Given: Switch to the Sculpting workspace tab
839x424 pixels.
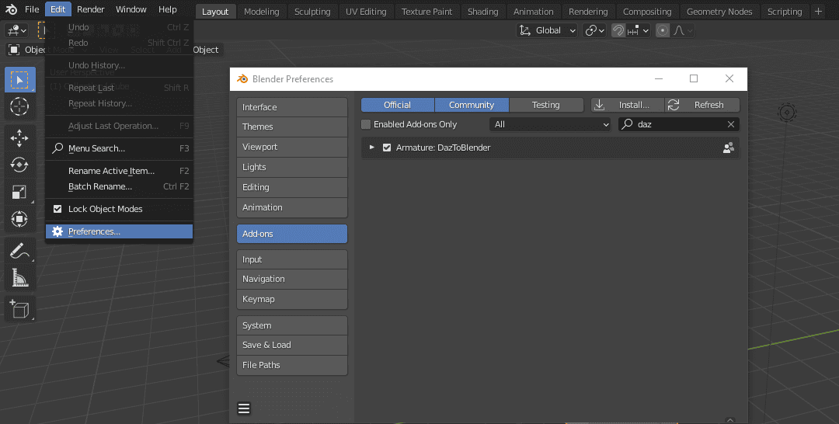Looking at the screenshot, I should coord(312,11).
